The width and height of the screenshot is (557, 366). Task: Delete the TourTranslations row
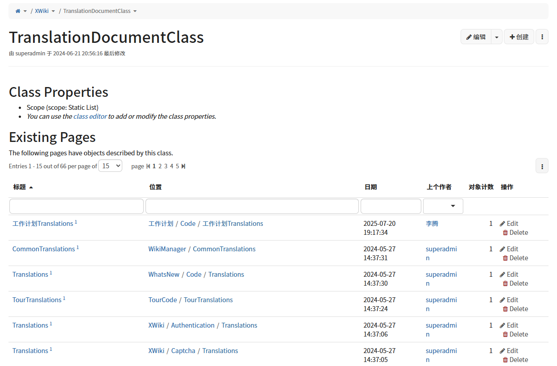515,309
